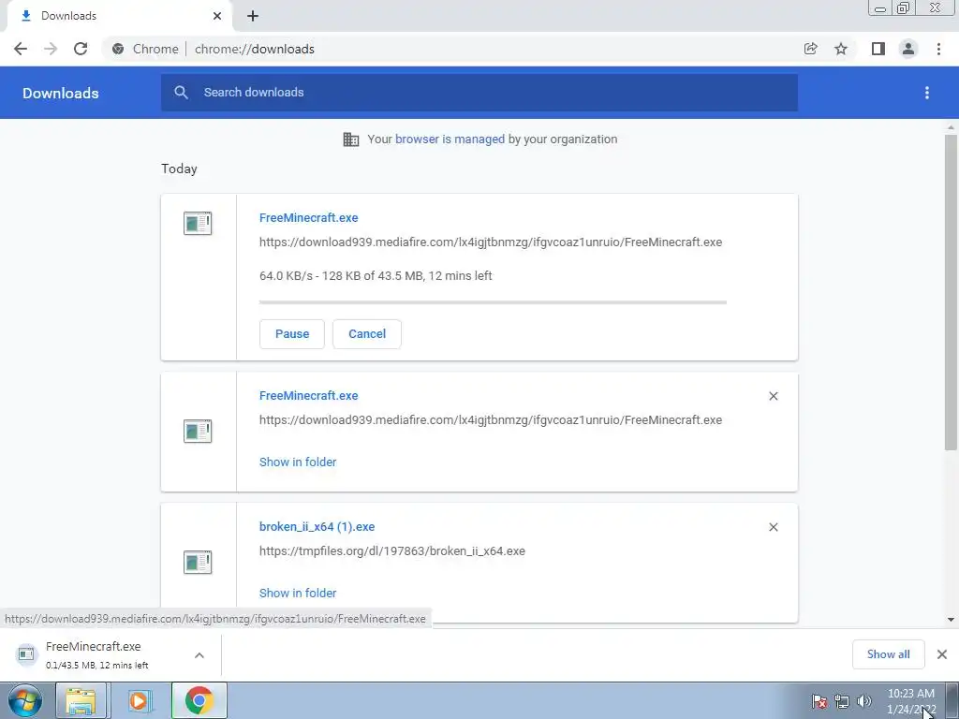This screenshot has height=719, width=959.
Task: Open the 'browser is managed' link
Action: [x=450, y=139]
